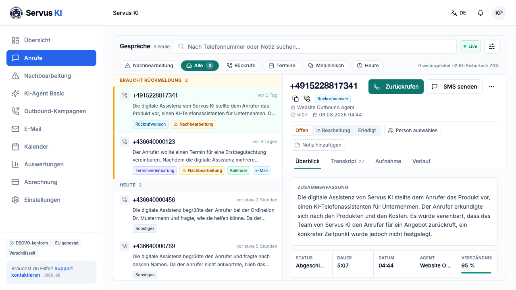Click the phone icon on the +4915228817341 row

[x=125, y=95]
